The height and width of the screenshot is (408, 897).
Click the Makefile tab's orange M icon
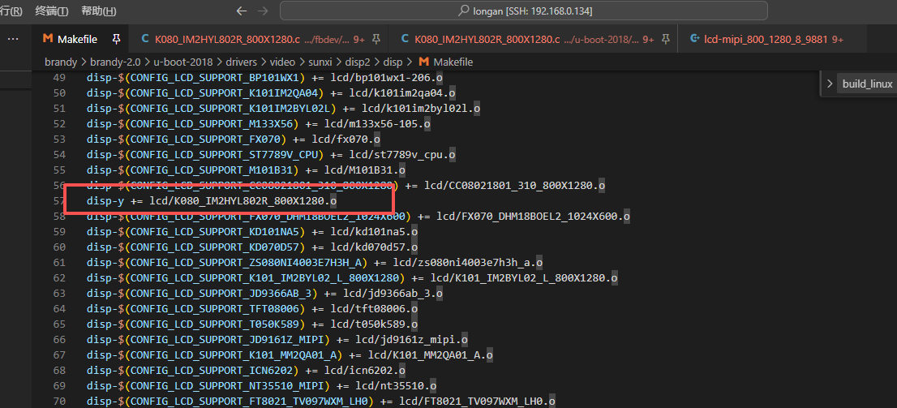point(49,39)
